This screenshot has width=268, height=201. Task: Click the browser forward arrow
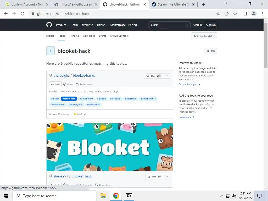click(14, 14)
